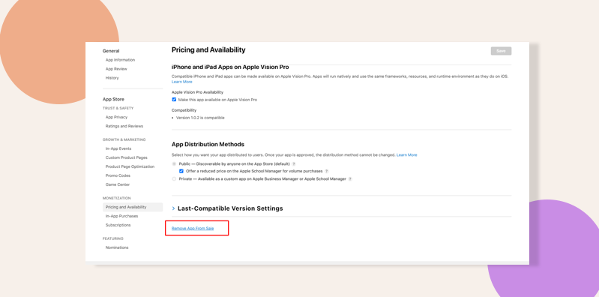Open Promo Codes sidebar item
Viewport: 599px width, 297px height.
pos(118,175)
